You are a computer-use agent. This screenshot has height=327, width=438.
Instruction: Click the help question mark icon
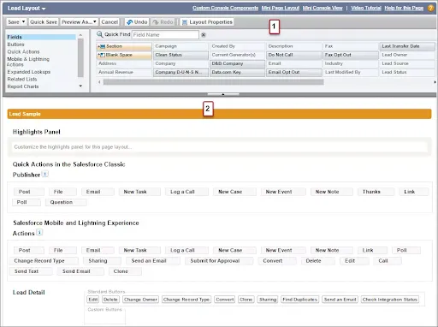click(x=430, y=9)
